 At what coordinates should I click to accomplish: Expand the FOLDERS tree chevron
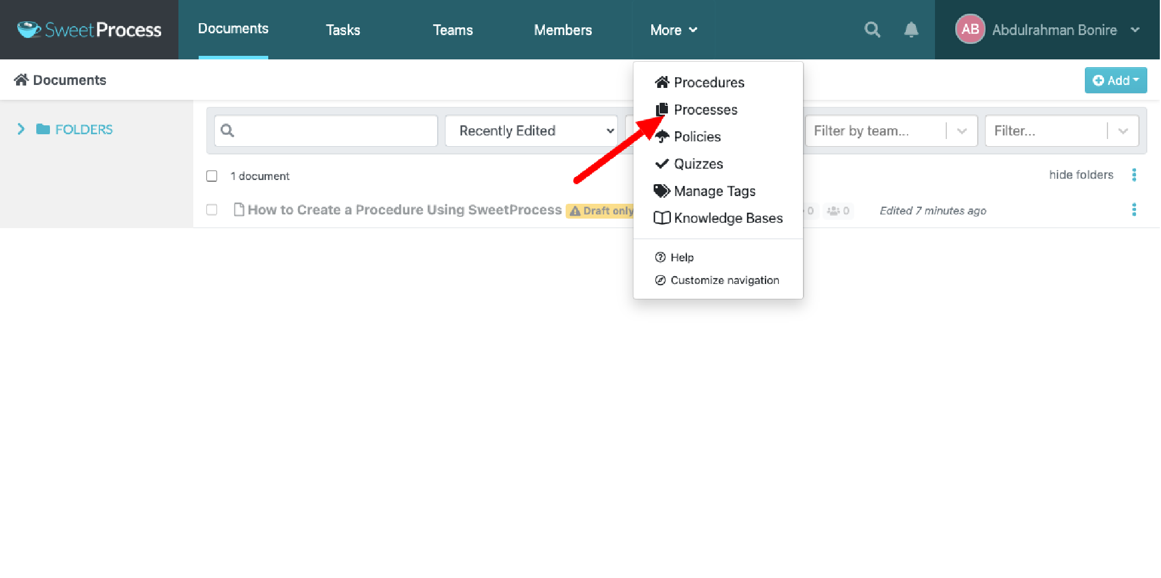(21, 129)
